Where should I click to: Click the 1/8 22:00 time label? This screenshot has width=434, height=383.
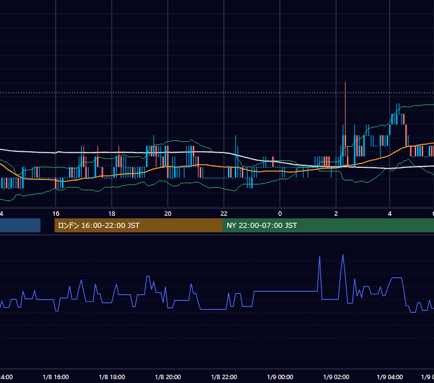(x=224, y=377)
